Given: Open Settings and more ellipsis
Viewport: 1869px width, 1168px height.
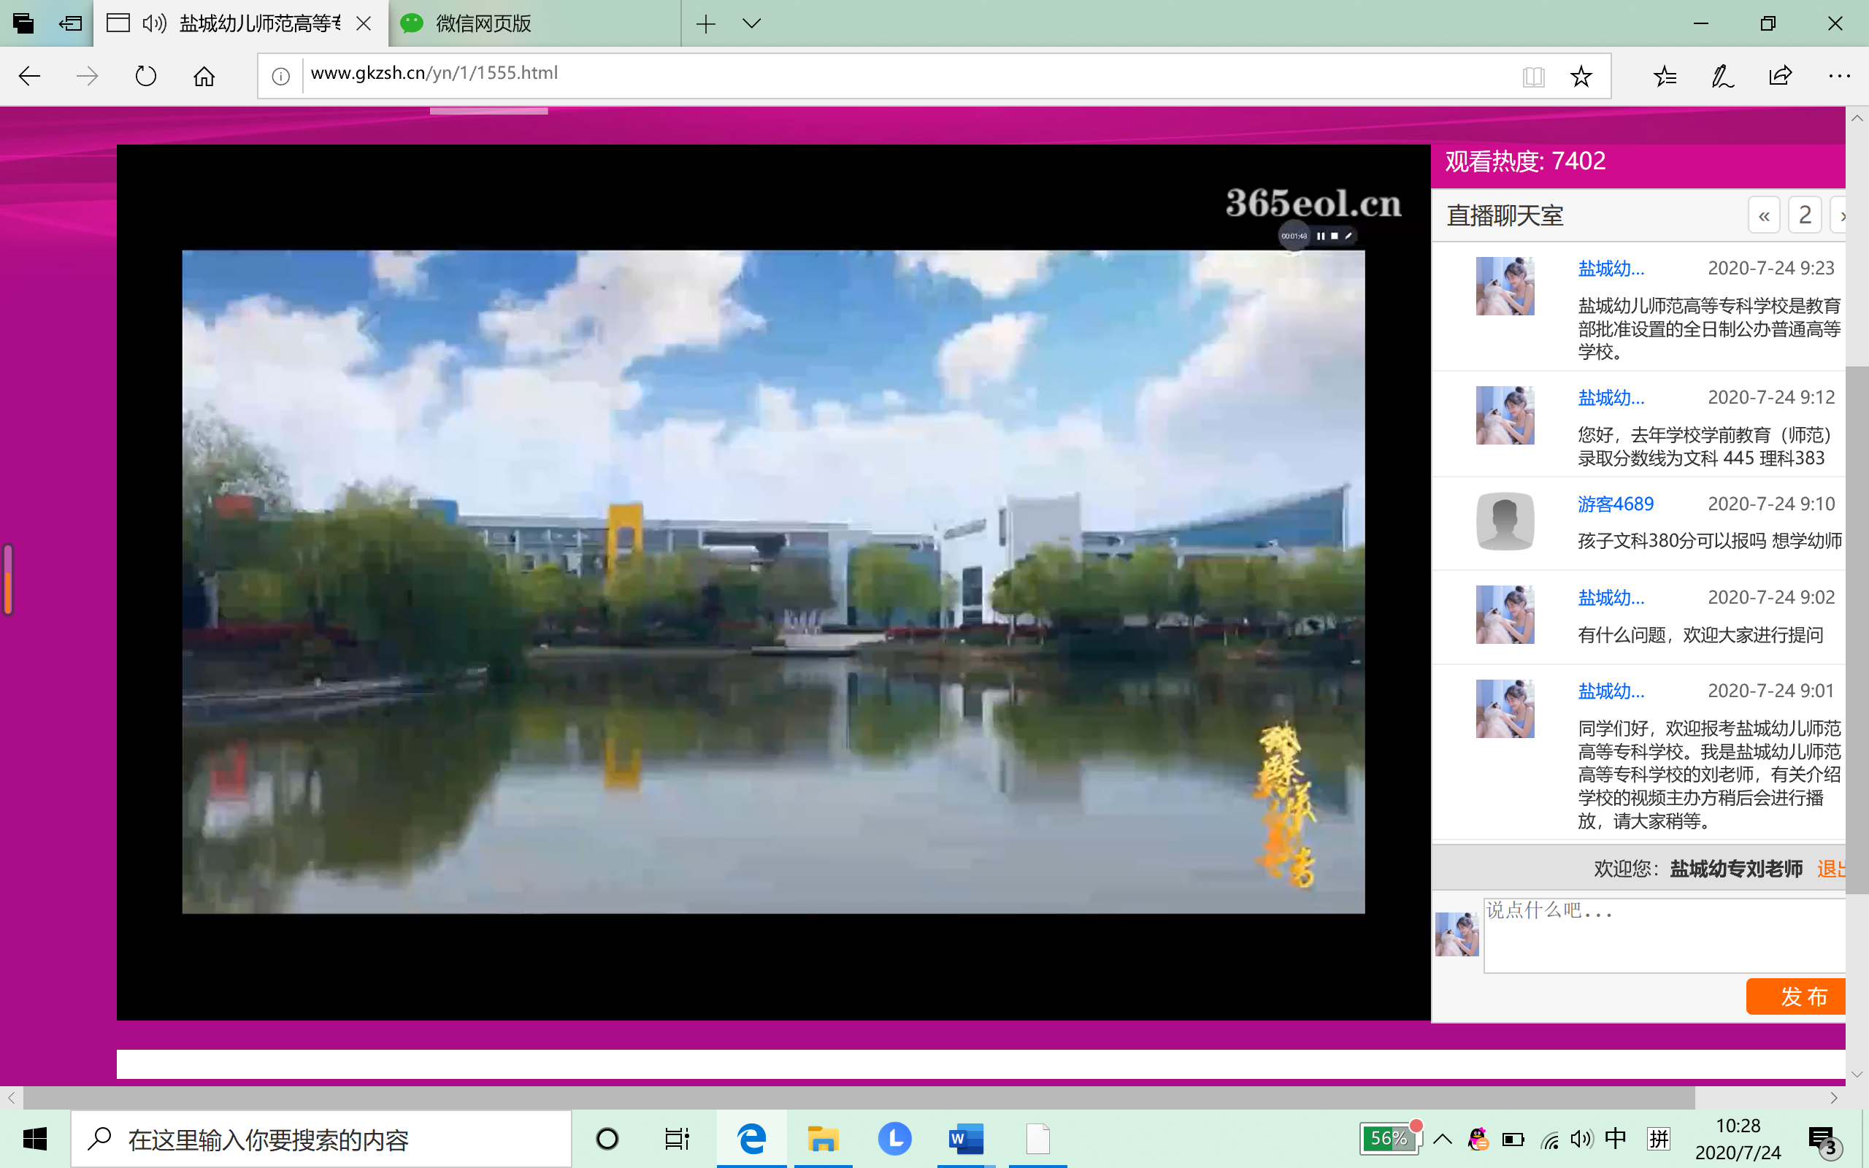Looking at the screenshot, I should click(x=1839, y=76).
